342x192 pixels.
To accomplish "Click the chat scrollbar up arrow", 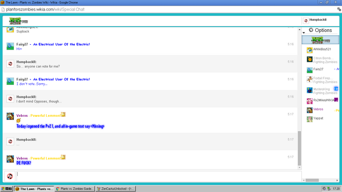I will [299, 30].
